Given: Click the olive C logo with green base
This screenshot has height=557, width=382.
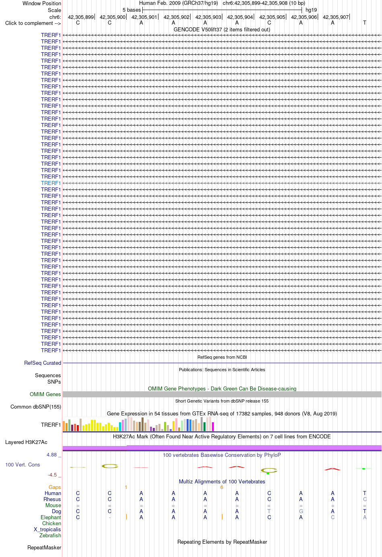Looking at the screenshot, I should [269, 471].
